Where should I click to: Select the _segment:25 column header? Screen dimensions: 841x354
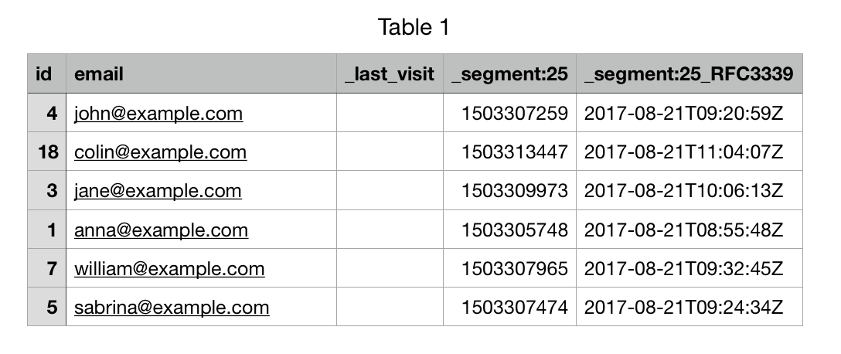tap(509, 74)
